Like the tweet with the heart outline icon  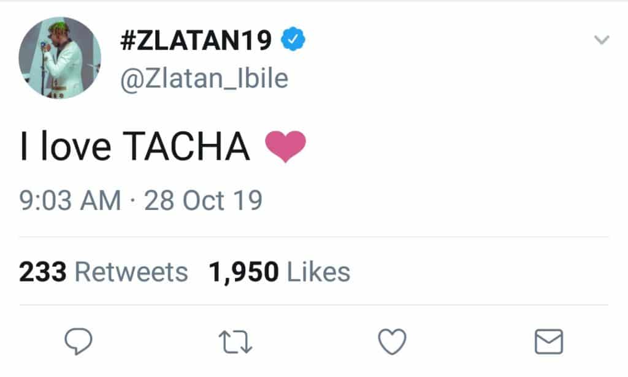[392, 342]
